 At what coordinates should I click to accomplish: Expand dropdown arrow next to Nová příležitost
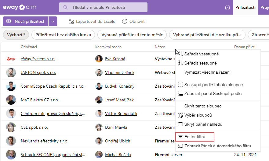point(53,21)
